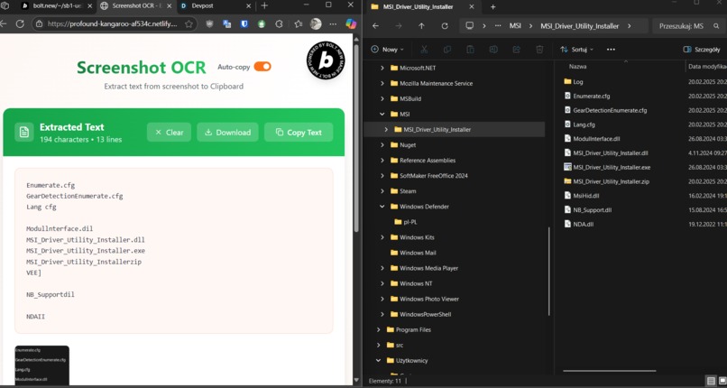Expand the Microsoft.NET folder in tree
727x388 pixels.
[382, 68]
